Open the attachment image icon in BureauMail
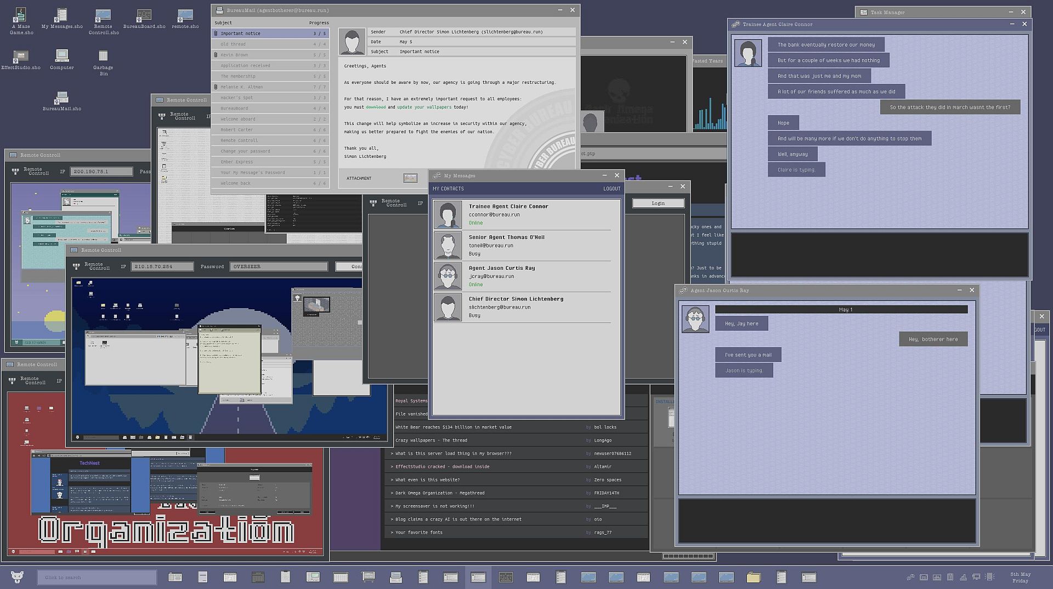This screenshot has width=1053, height=589. coord(410,178)
